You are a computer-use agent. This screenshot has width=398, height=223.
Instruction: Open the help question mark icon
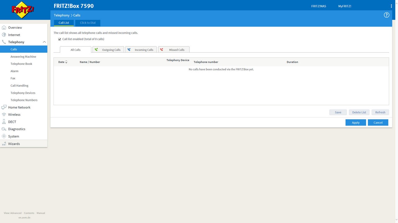[x=386, y=15]
